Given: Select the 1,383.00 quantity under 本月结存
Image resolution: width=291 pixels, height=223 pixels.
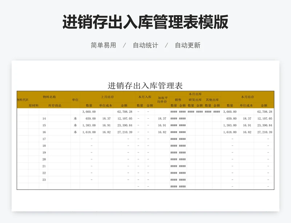Looking at the screenshot, I should click(x=230, y=126).
